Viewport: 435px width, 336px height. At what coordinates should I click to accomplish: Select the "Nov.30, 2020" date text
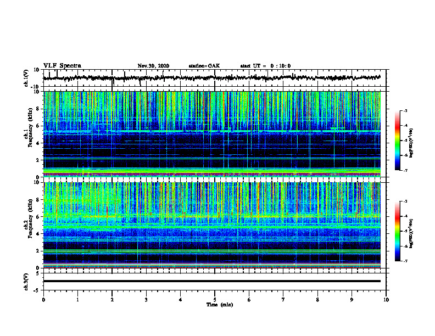[153, 66]
